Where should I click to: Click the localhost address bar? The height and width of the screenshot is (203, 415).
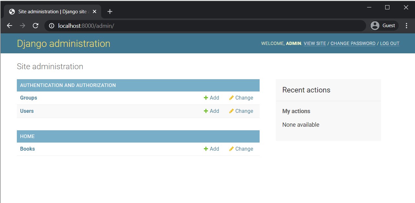[x=207, y=26]
